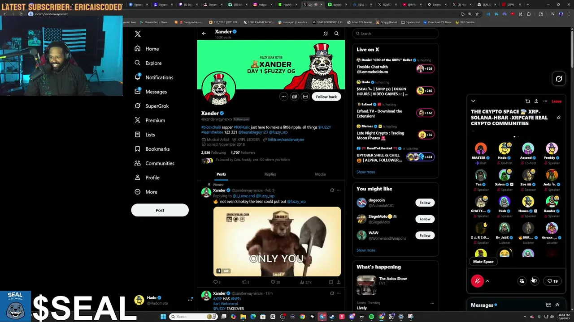This screenshot has width=574, height=322.
Task: Open the Space comments with 19 replies
Action: pyautogui.click(x=552, y=281)
